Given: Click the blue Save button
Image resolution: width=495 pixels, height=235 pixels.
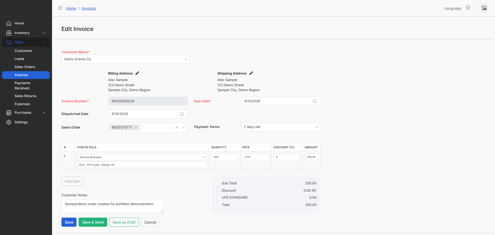Looking at the screenshot, I should [x=69, y=222].
